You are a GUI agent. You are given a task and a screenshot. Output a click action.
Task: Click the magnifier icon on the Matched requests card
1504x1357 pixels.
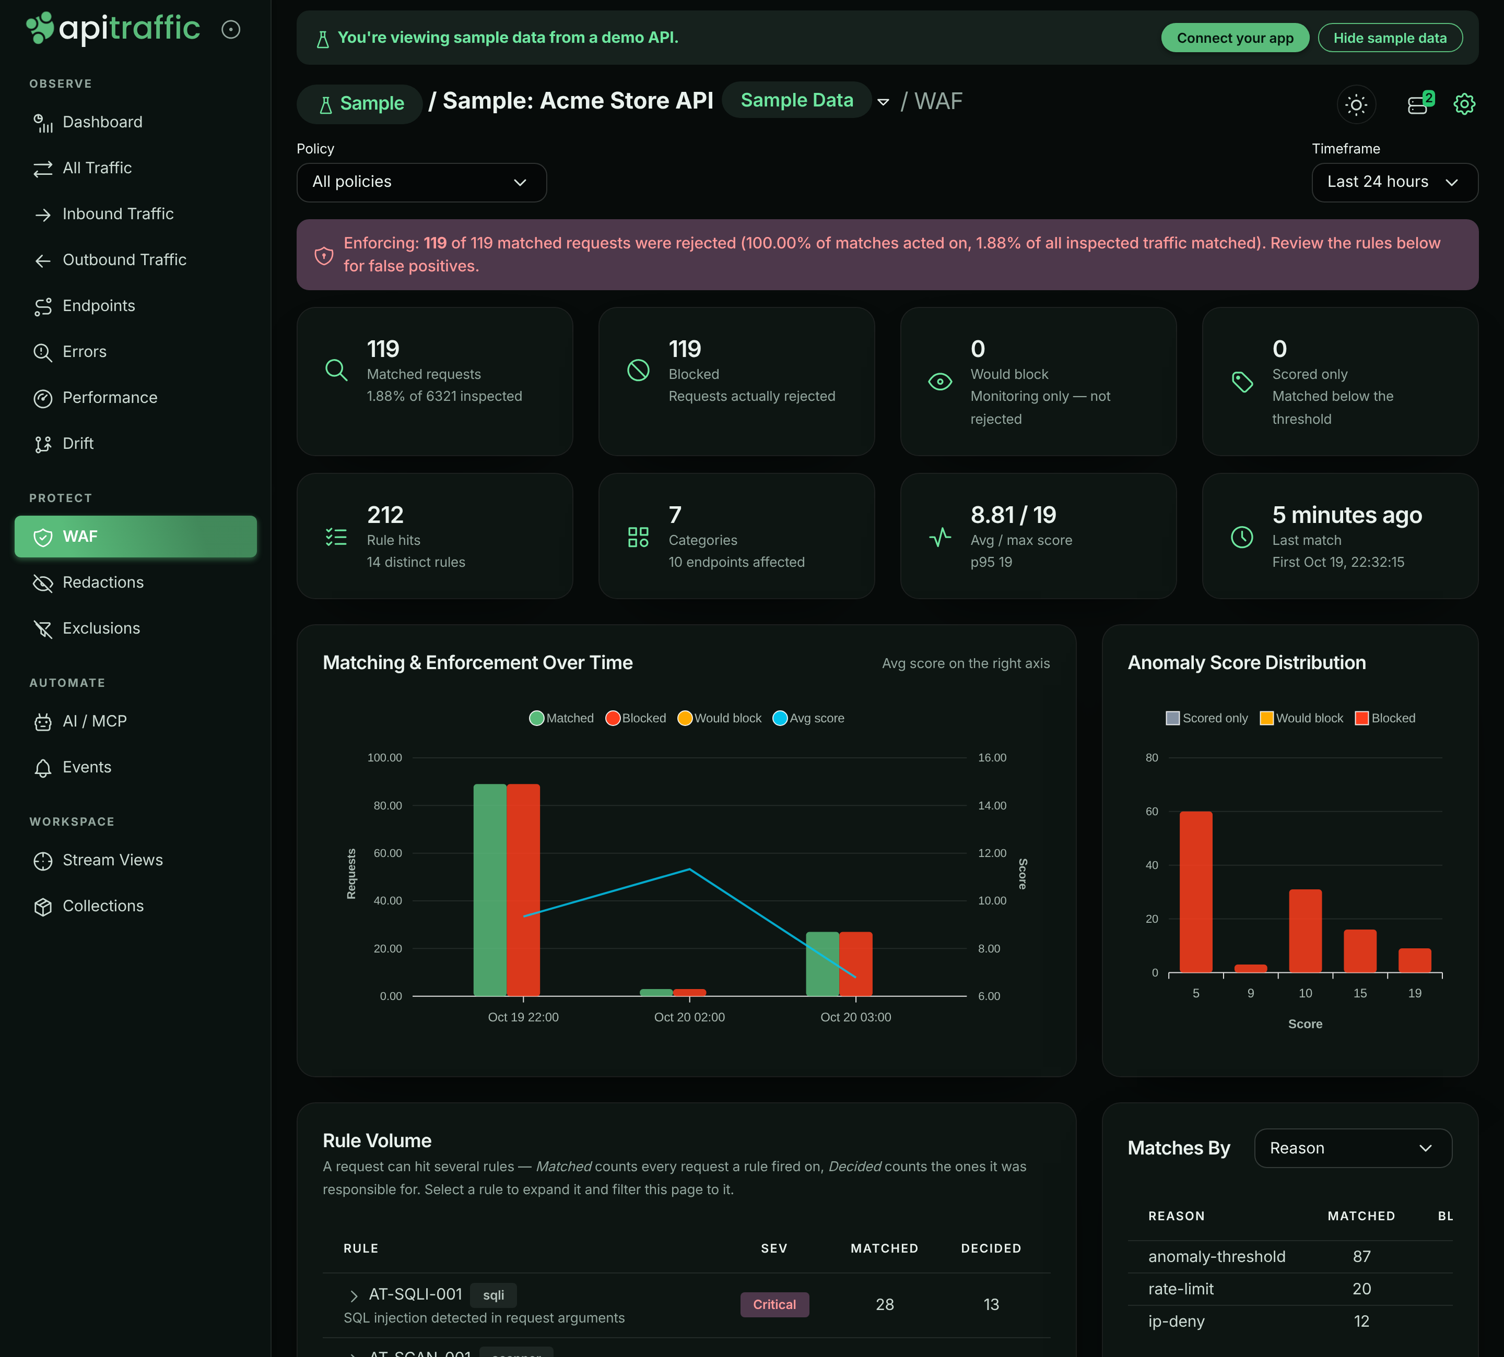336,370
